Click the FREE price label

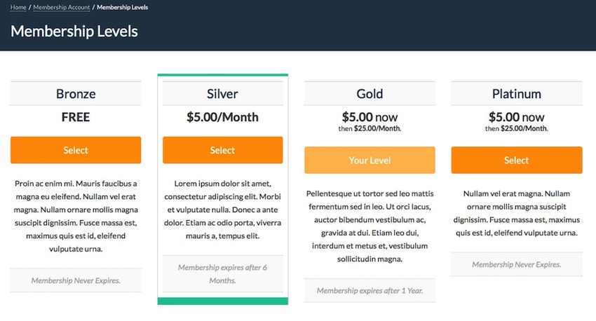pos(76,117)
